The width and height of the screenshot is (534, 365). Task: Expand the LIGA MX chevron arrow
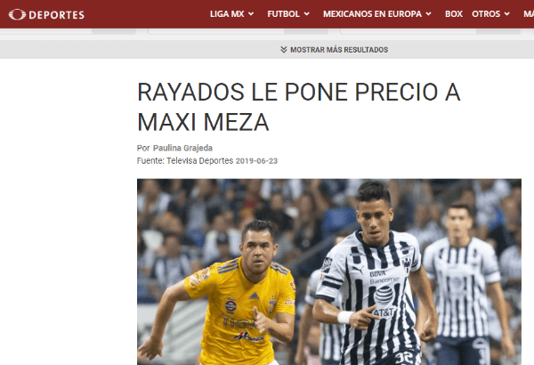coord(251,14)
